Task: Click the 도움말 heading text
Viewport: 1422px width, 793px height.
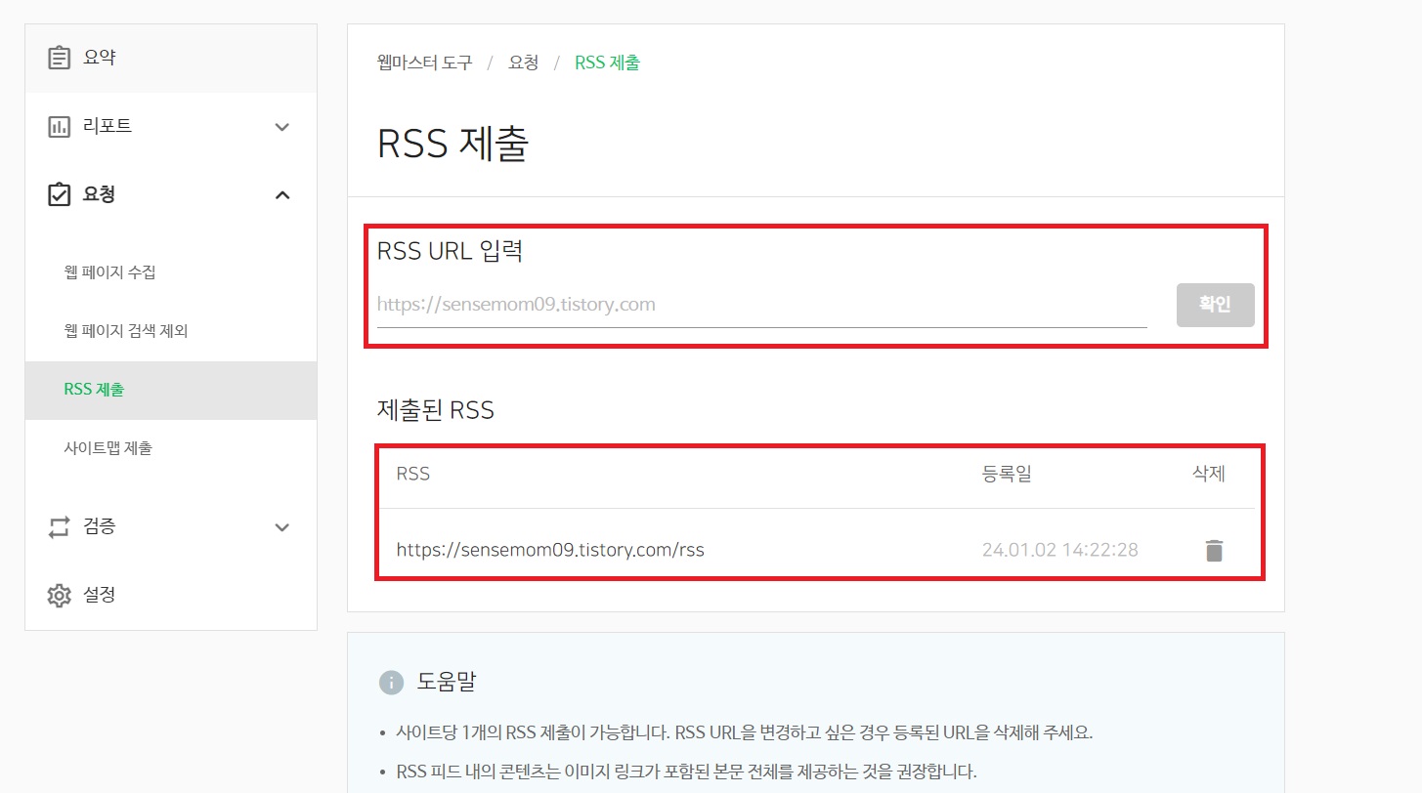Action: click(447, 681)
